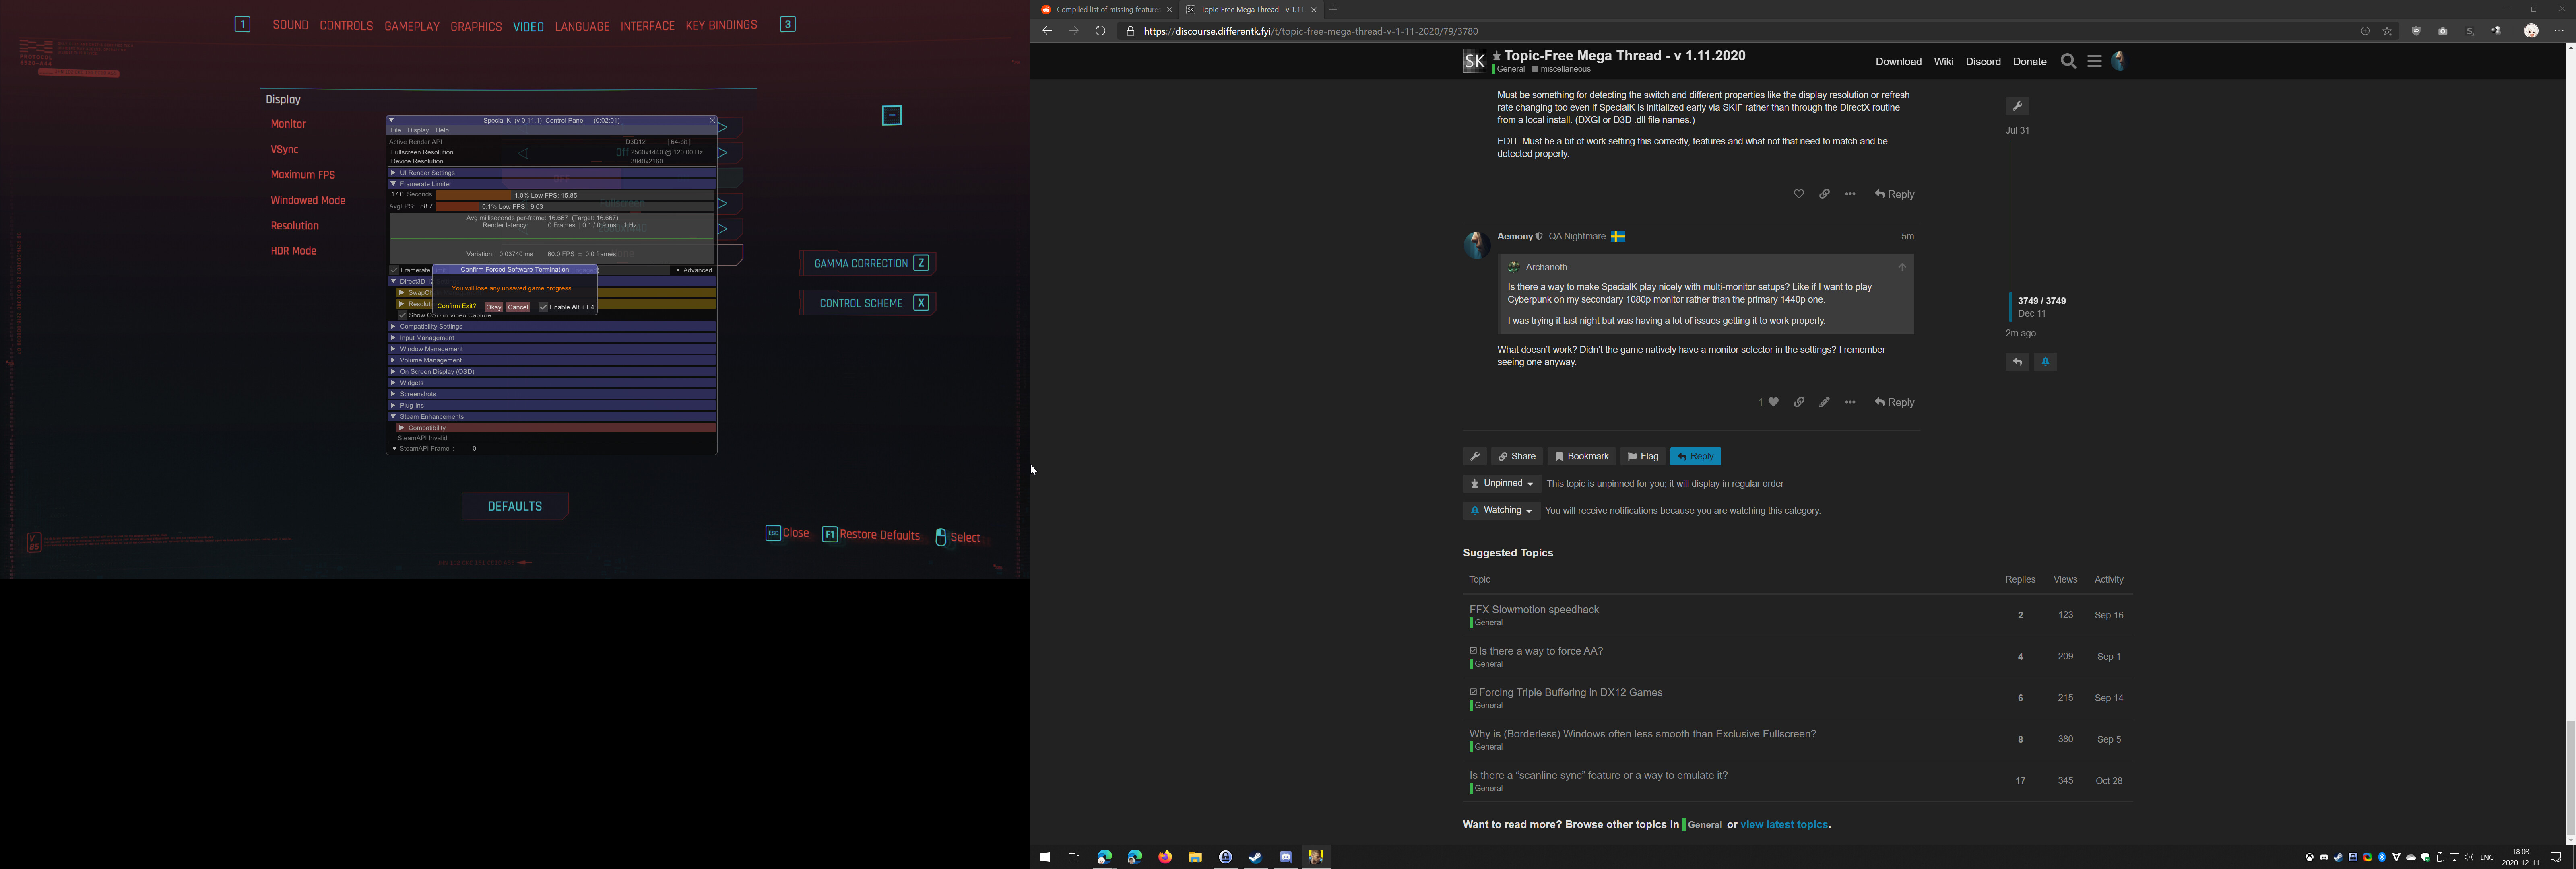Viewport: 2576px width, 869px height.
Task: Click the timeline notification bell button
Action: [x=2045, y=362]
